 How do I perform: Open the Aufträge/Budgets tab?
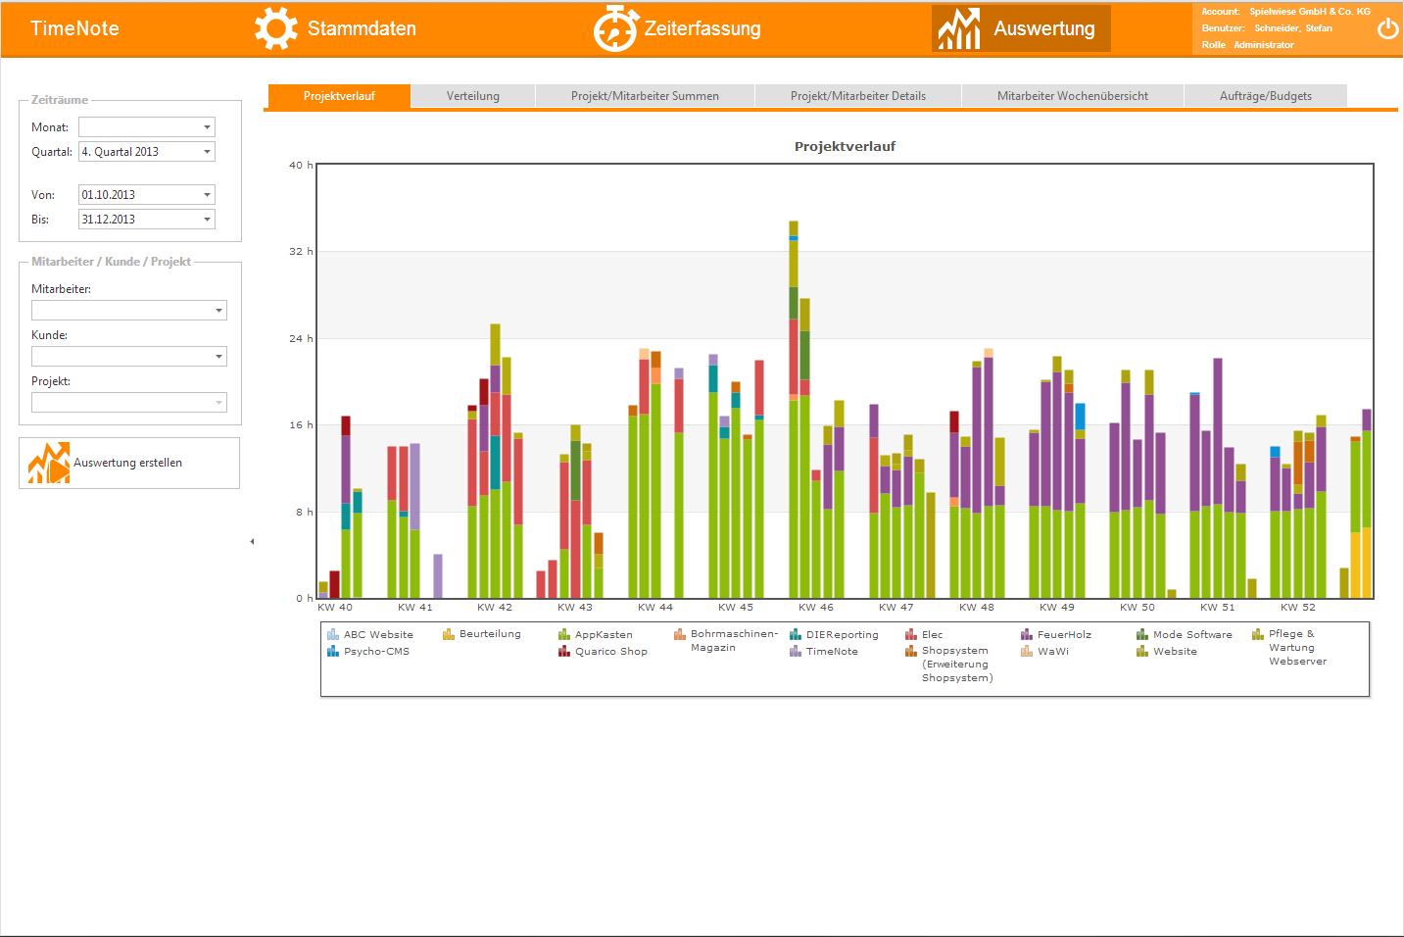(x=1265, y=96)
